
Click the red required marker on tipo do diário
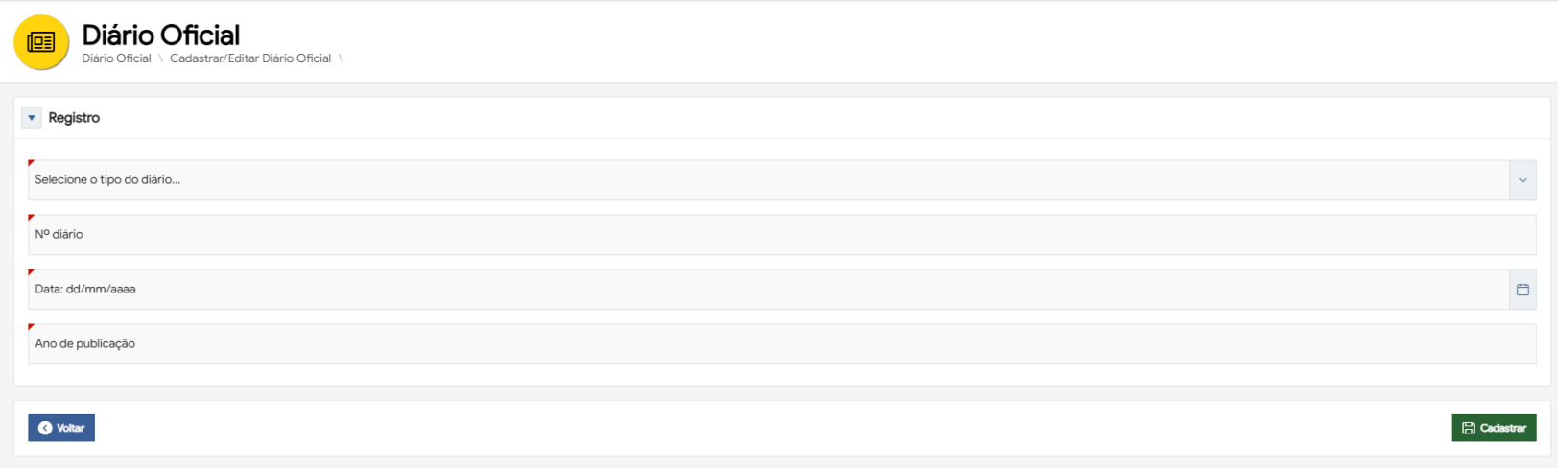(32, 163)
